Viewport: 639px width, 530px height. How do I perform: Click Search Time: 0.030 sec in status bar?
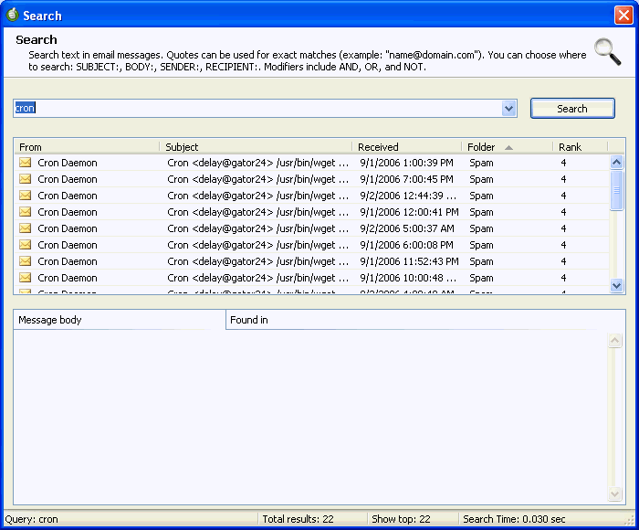click(x=514, y=519)
